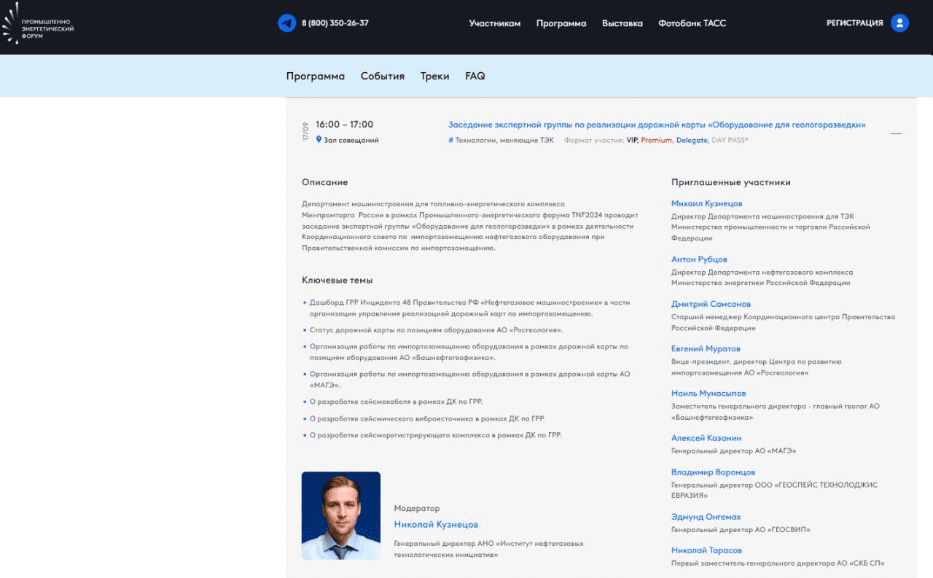Image resolution: width=933 pixels, height=578 pixels.
Task: Open Евгений Муратов's participant profile
Action: pyautogui.click(x=706, y=348)
